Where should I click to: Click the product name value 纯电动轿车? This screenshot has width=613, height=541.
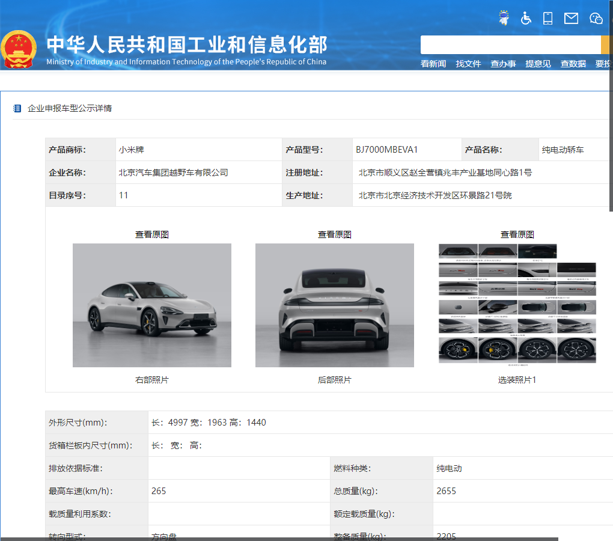pos(563,150)
